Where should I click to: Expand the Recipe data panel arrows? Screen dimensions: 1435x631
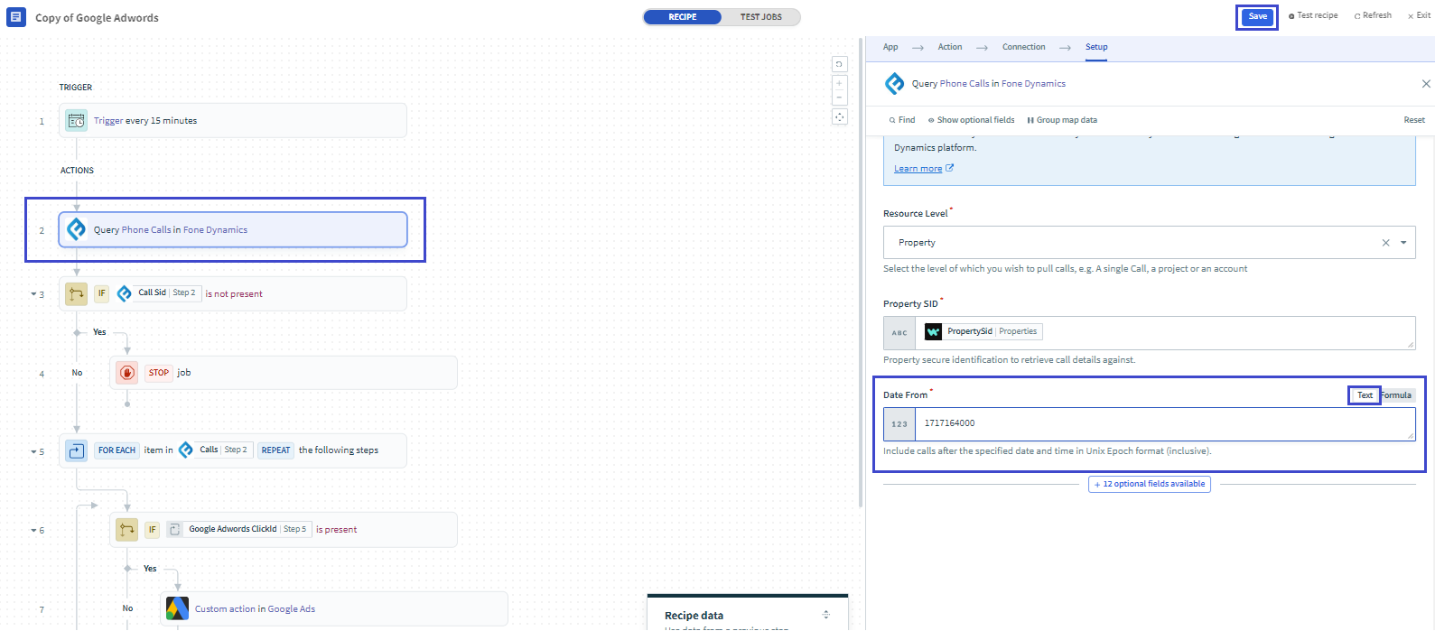[825, 615]
